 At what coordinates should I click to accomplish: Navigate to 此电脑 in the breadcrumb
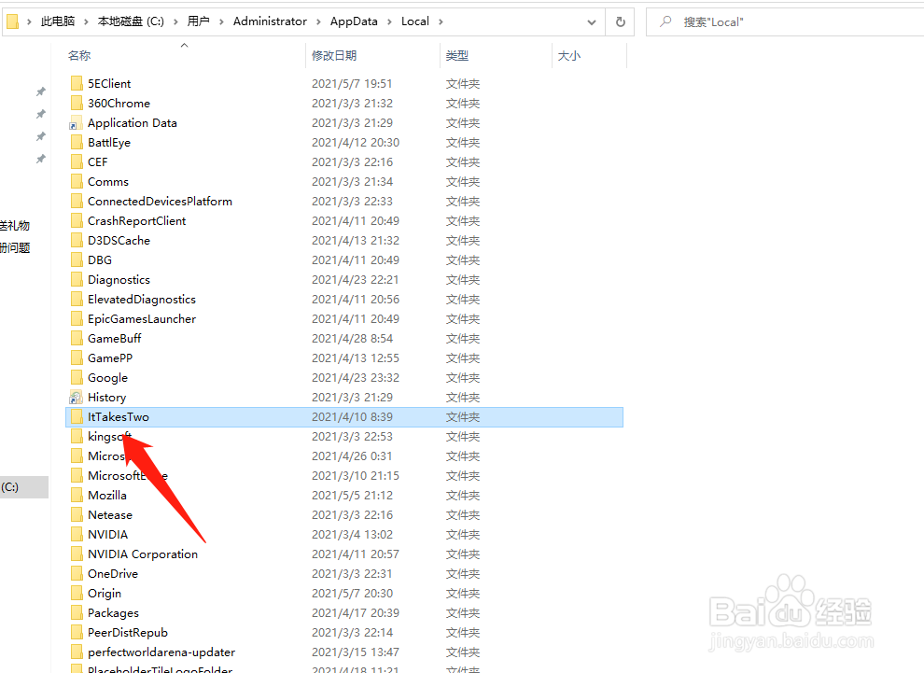tap(58, 21)
